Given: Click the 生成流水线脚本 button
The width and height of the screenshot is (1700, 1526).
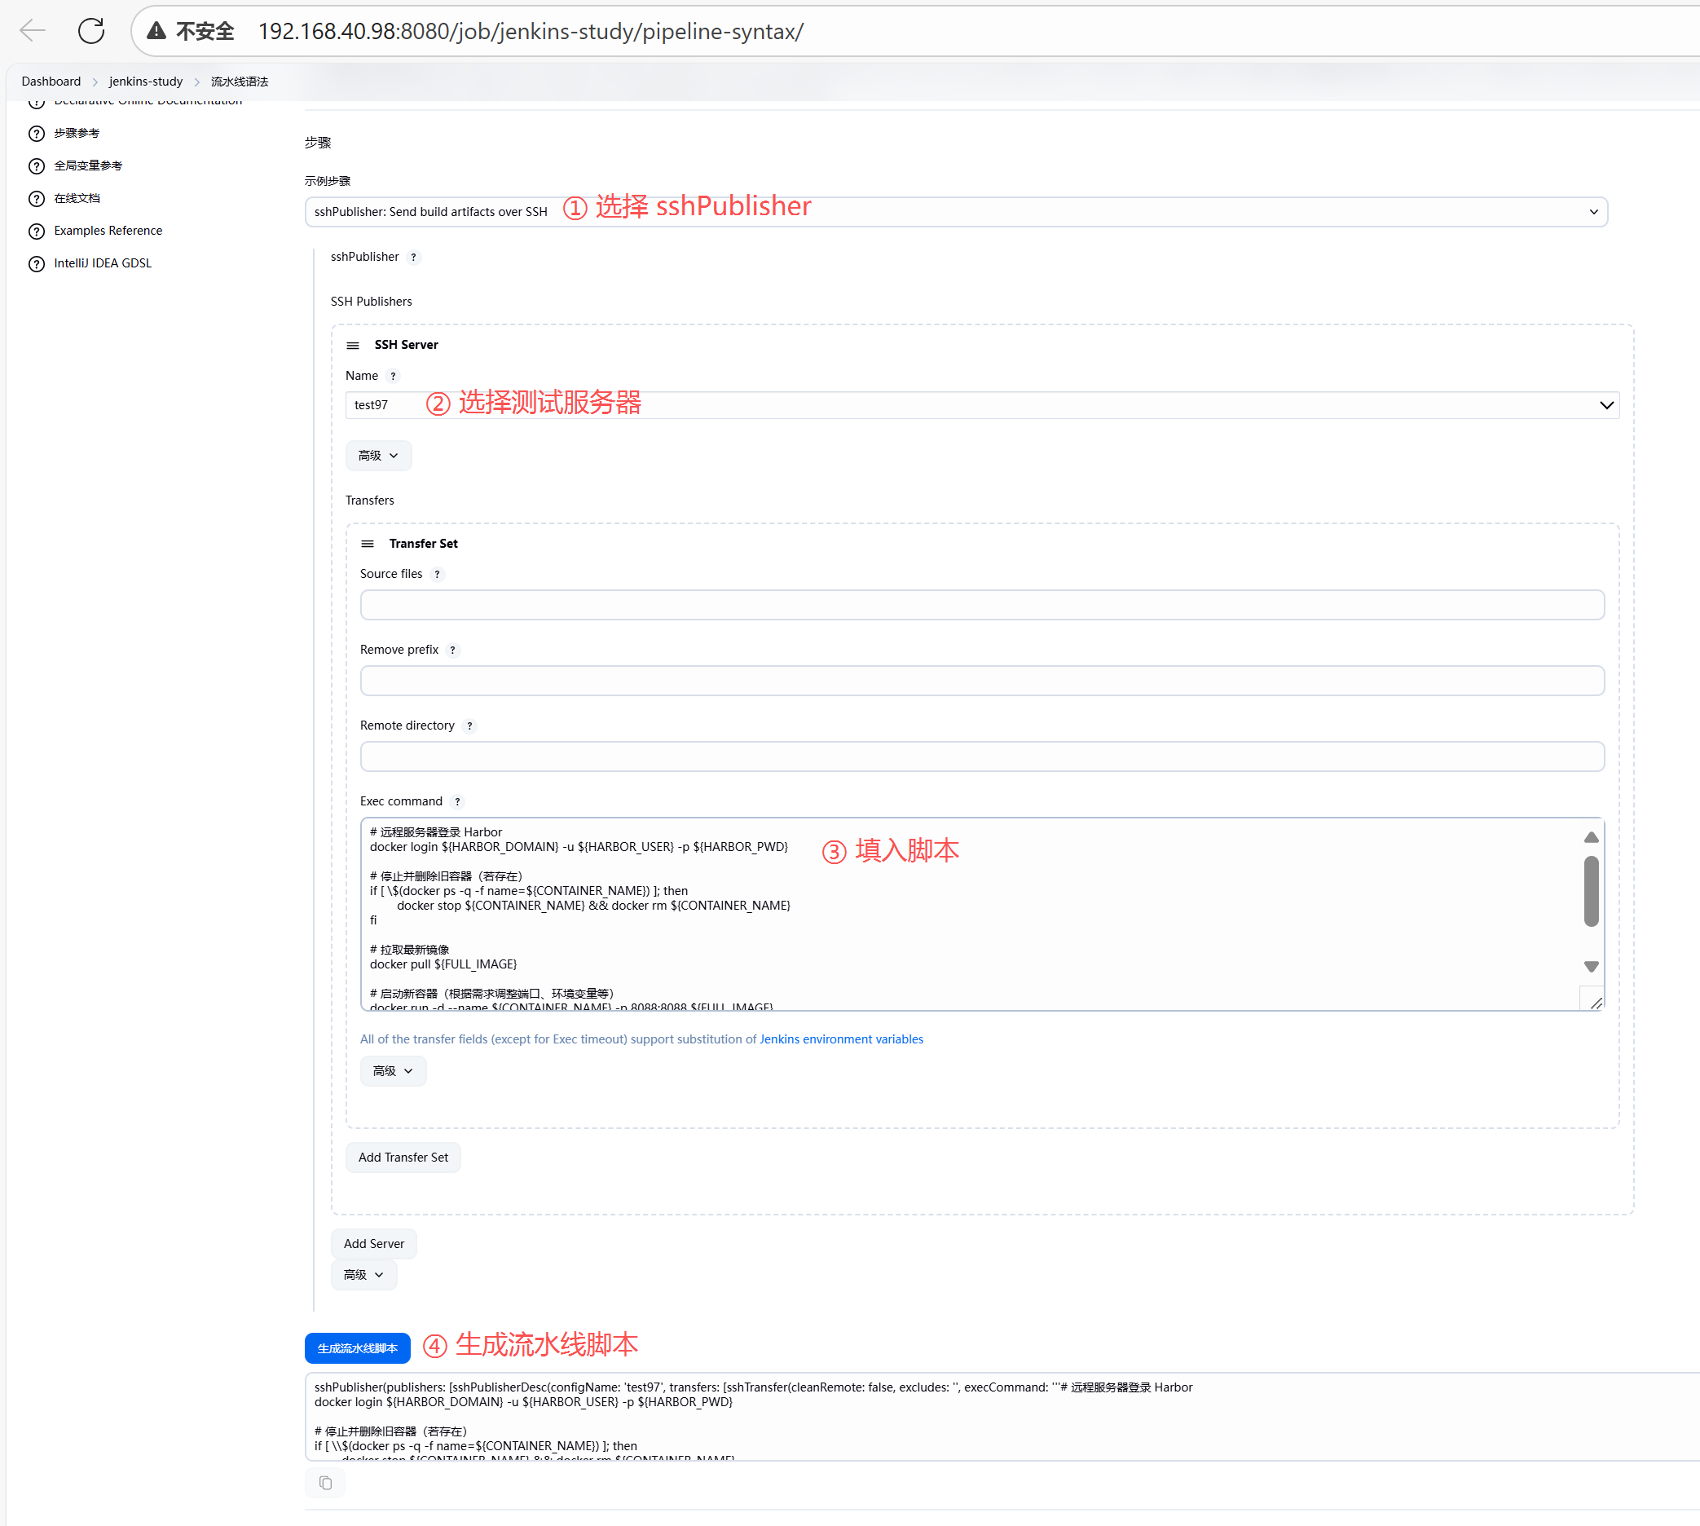Looking at the screenshot, I should point(357,1348).
